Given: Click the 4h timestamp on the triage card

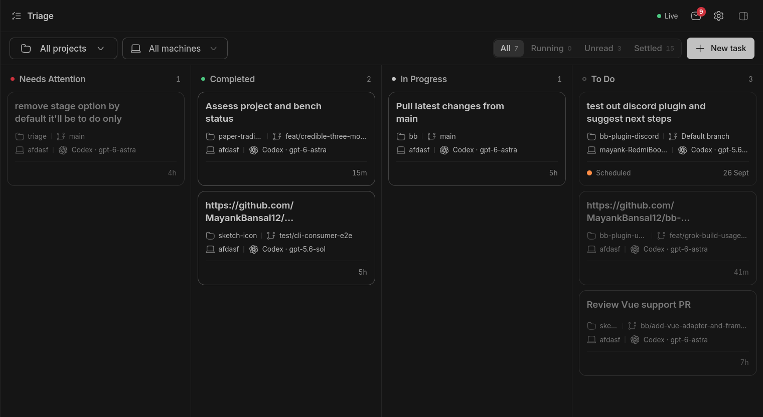Looking at the screenshot, I should (172, 173).
